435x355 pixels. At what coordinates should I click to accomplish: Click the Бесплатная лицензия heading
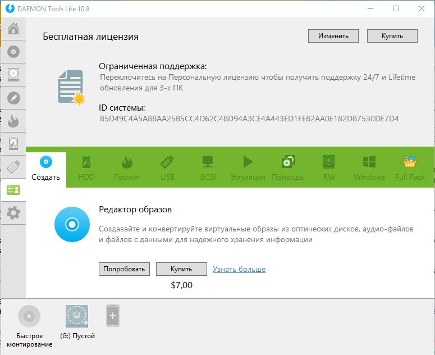(91, 37)
